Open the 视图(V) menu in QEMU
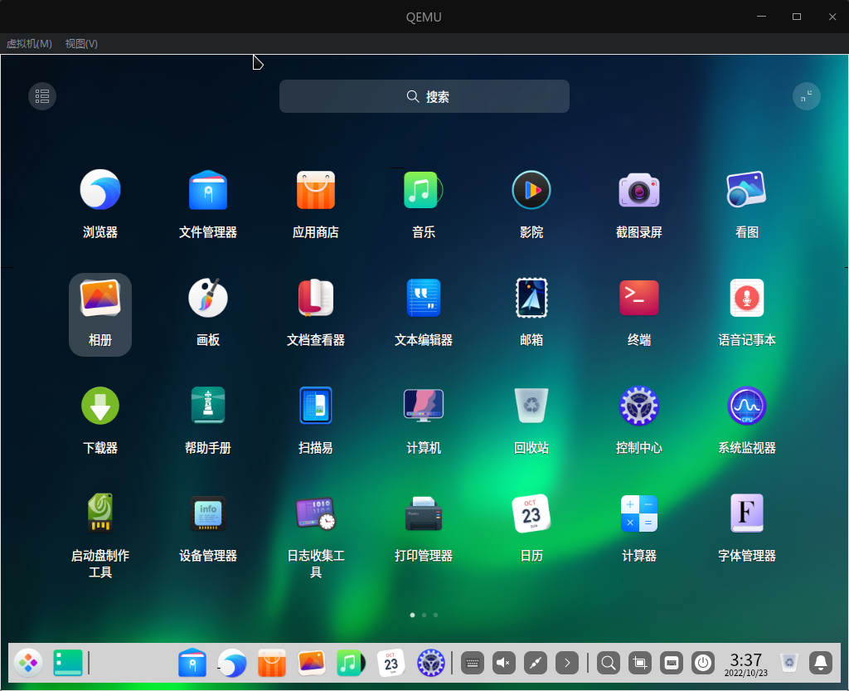The width and height of the screenshot is (849, 691). [81, 44]
